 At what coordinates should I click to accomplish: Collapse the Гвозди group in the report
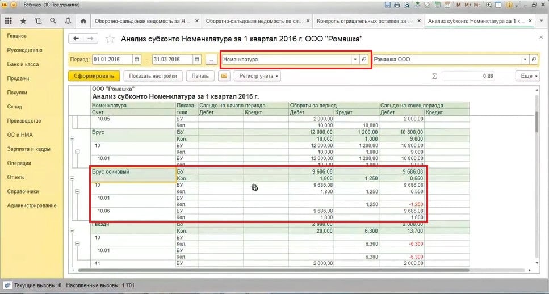72,230
